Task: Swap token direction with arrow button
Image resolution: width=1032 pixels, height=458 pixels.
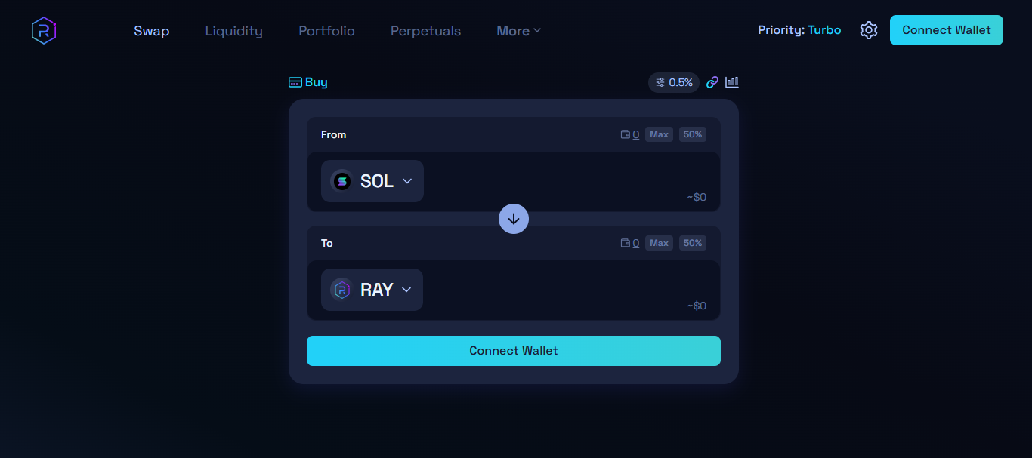Action: [x=514, y=219]
